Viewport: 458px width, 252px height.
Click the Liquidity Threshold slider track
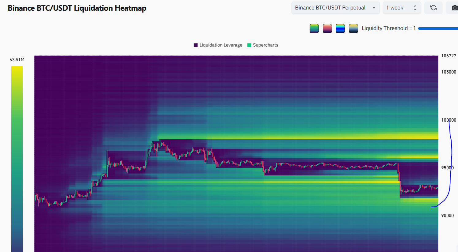coord(438,28)
